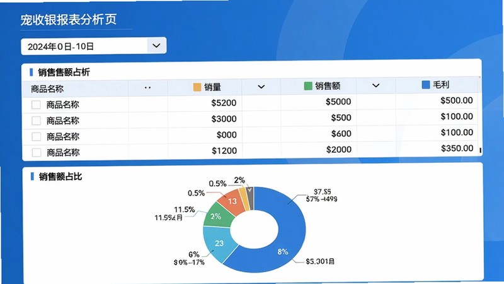The image size is (504, 284).
Task: Click the 销售售额占析 section title
Action: pyautogui.click(x=64, y=72)
